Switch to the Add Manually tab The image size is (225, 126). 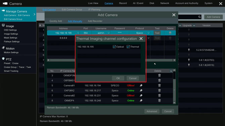coord(75,21)
